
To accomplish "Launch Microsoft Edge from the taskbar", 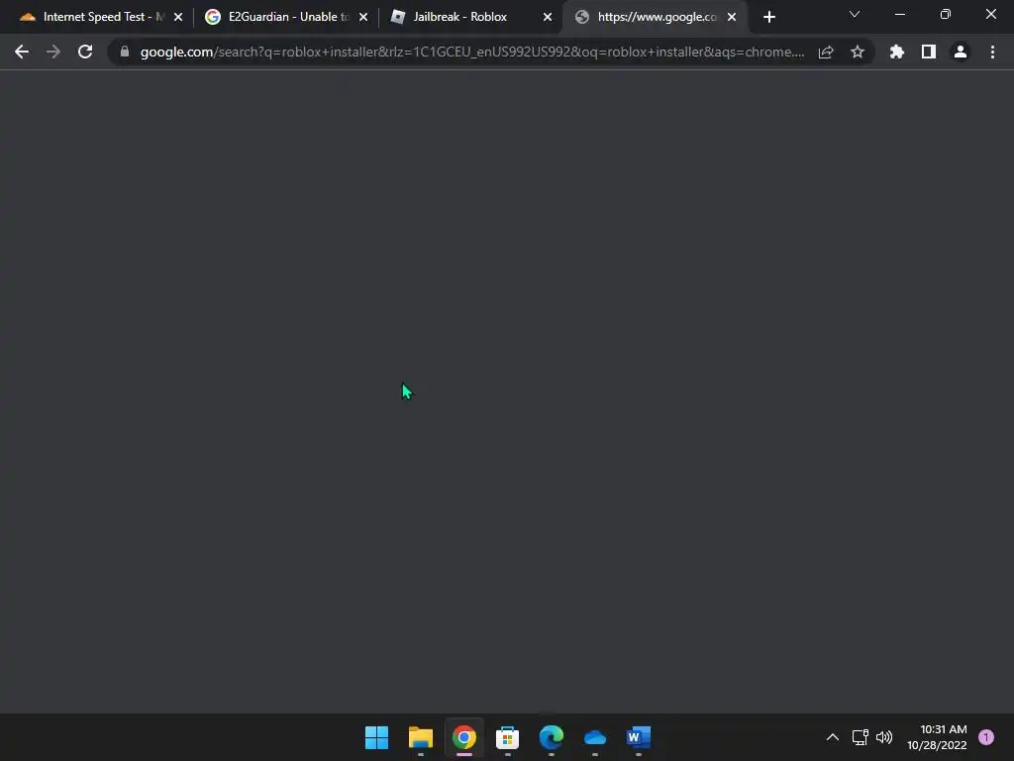I will click(x=551, y=737).
